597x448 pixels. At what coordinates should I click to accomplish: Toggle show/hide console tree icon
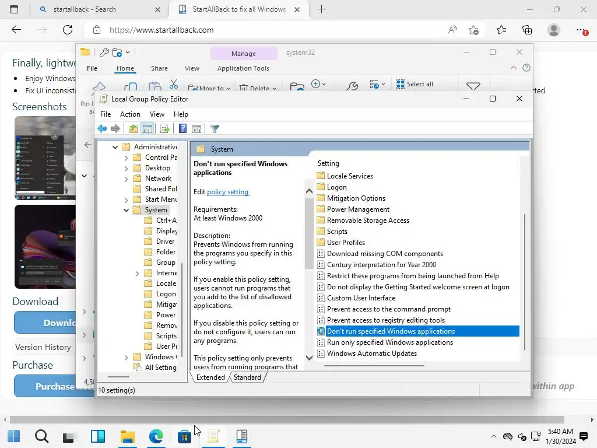coord(148,129)
